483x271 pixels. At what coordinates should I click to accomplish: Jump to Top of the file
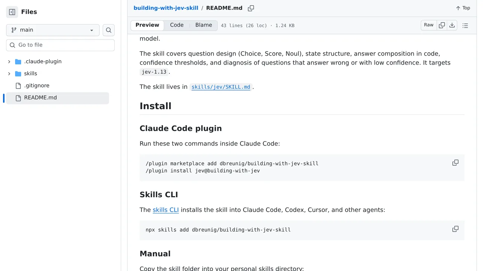click(x=463, y=8)
